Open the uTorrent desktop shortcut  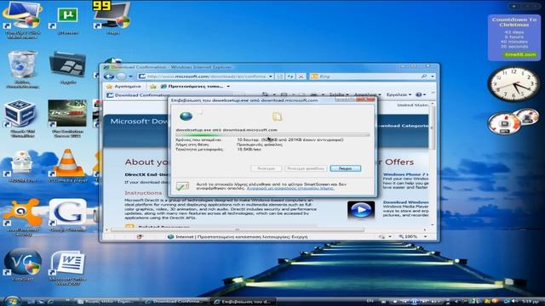point(67,20)
